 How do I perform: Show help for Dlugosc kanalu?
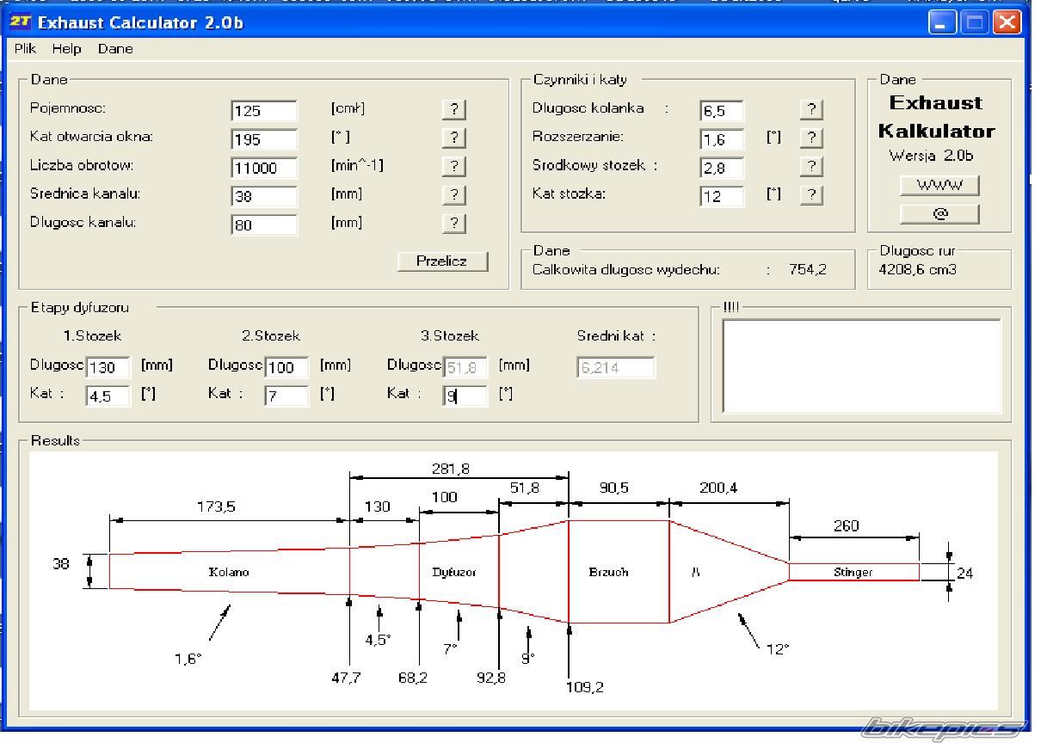pos(453,224)
